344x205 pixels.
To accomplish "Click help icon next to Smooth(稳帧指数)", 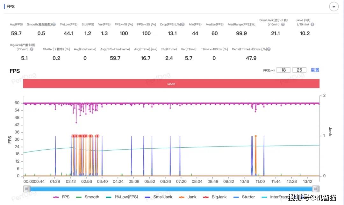I will click(x=54, y=25).
